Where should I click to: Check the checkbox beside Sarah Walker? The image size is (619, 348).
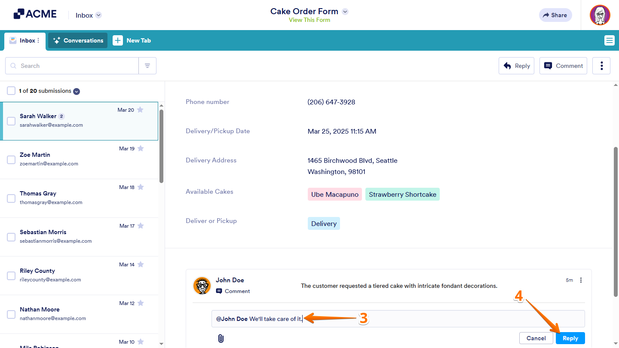click(11, 121)
